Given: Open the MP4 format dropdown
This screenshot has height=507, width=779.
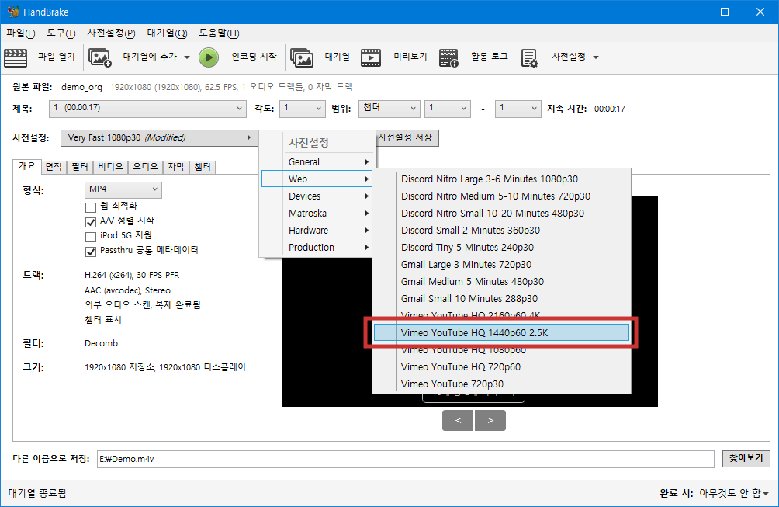Looking at the screenshot, I should (123, 189).
